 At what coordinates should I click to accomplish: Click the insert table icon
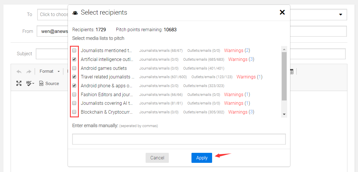click(292, 72)
